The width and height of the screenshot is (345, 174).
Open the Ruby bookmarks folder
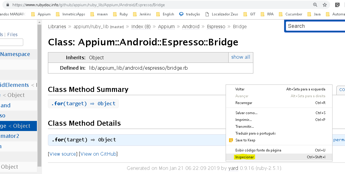[x=120, y=14]
